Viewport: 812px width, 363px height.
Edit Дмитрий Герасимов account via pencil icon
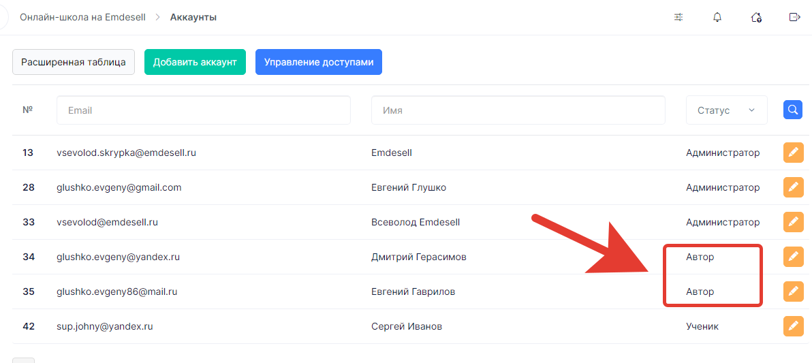pyautogui.click(x=792, y=257)
